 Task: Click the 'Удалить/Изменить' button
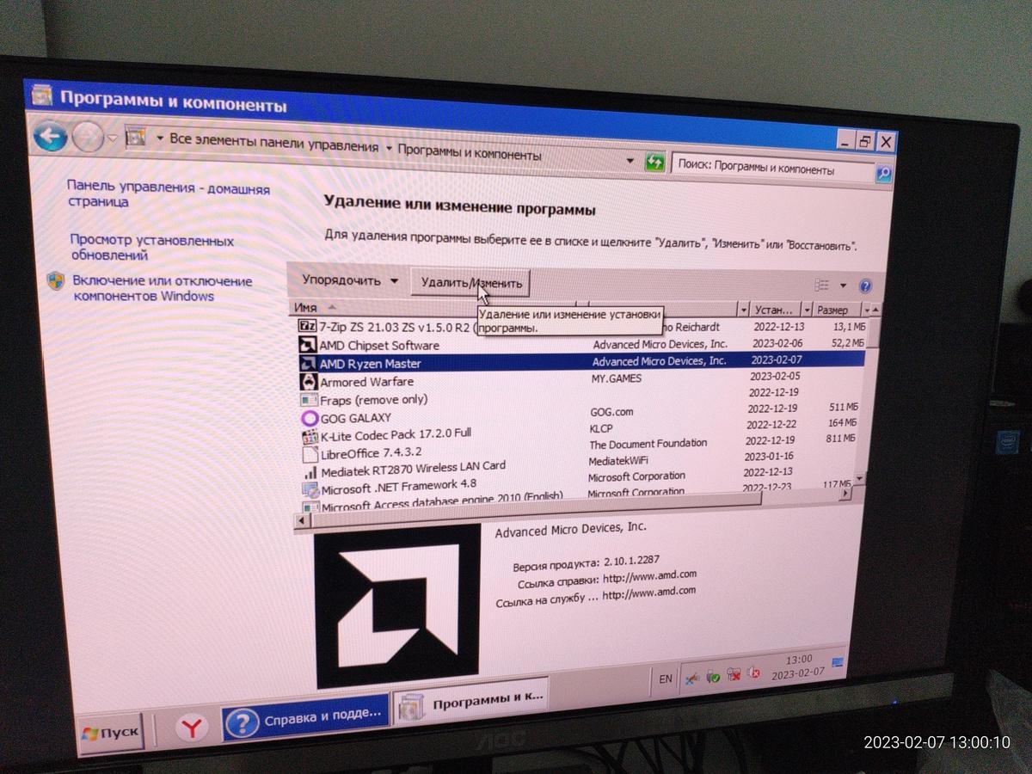(x=470, y=282)
